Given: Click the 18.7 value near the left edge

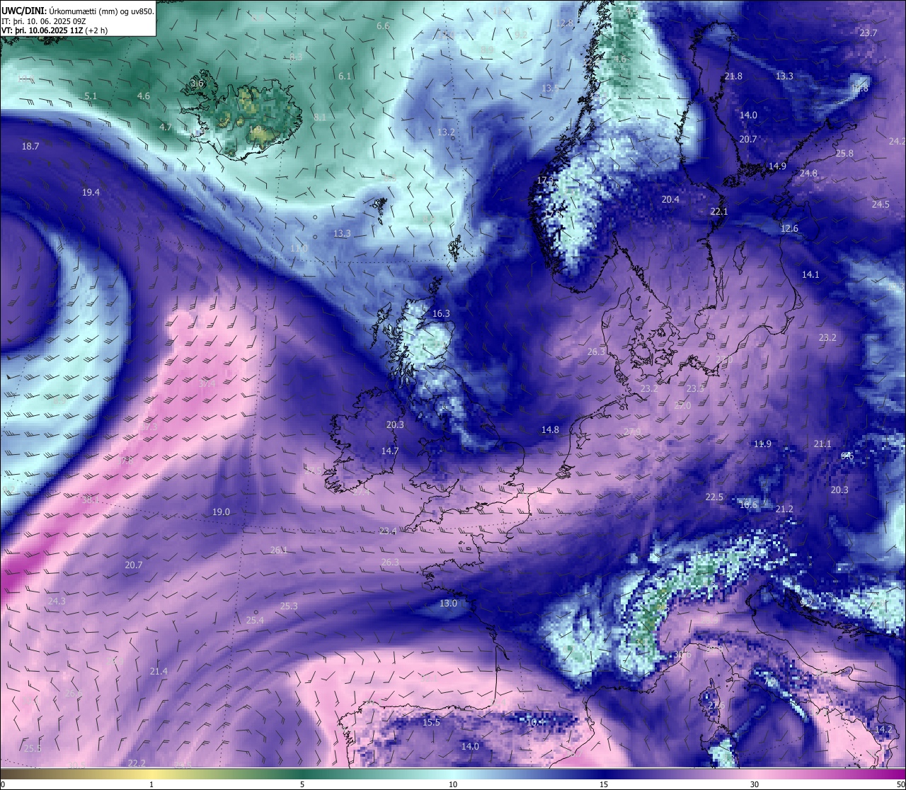Looking at the screenshot, I should (30, 146).
